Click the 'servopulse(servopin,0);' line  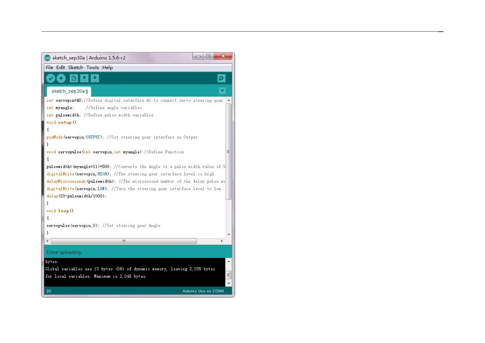(x=103, y=226)
